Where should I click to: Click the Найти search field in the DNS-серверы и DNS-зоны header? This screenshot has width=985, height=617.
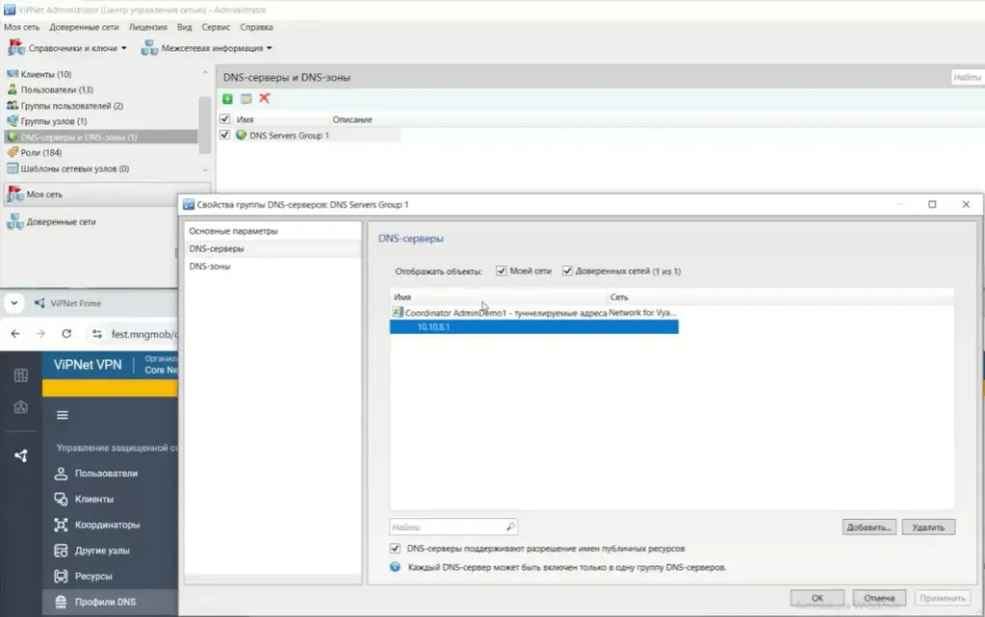pos(967,77)
